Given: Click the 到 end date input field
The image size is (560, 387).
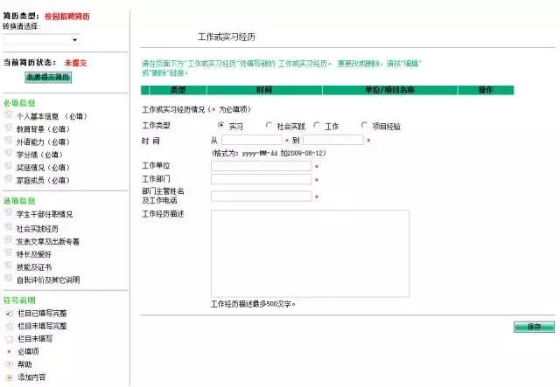Looking at the screenshot, I should coord(333,140).
